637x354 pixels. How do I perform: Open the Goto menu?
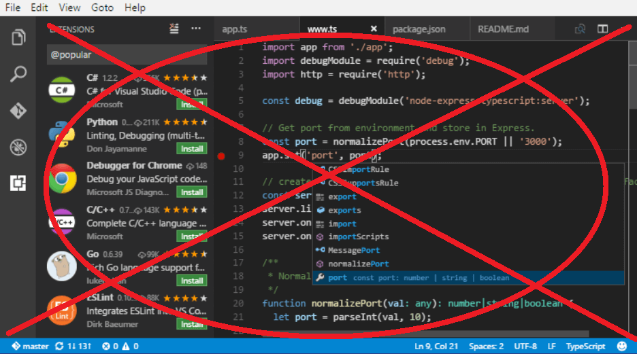102,7
